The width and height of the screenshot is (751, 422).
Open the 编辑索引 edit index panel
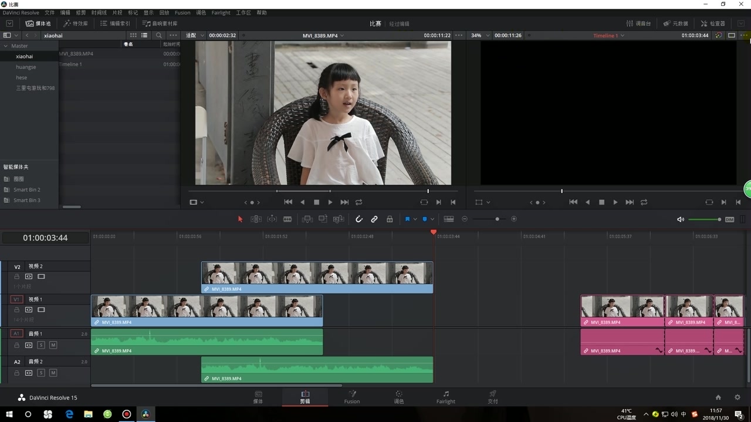coord(115,23)
